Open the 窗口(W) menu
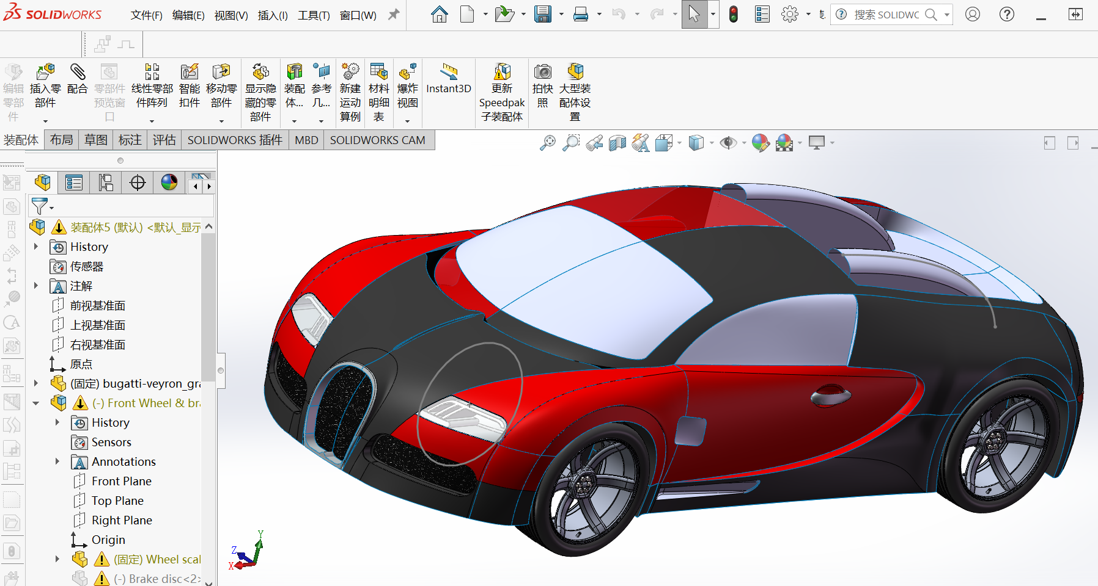Viewport: 1098px width, 586px height. [x=358, y=15]
